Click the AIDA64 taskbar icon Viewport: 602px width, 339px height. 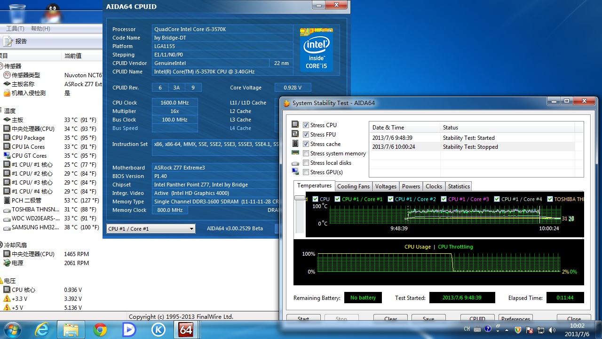coord(186,329)
